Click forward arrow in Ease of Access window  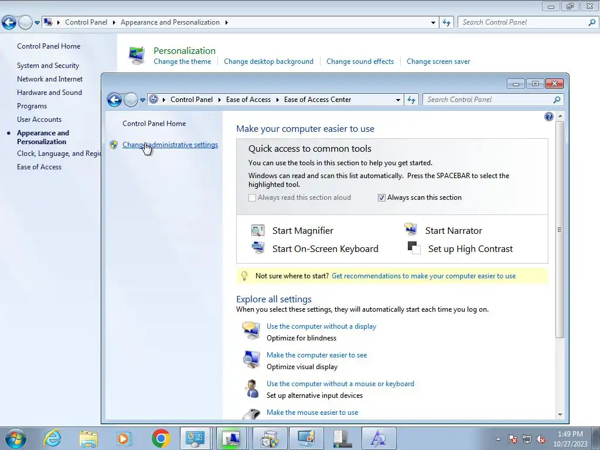point(131,100)
